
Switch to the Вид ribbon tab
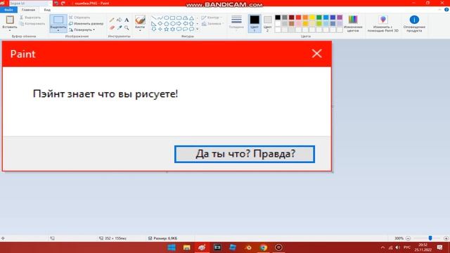click(x=47, y=10)
